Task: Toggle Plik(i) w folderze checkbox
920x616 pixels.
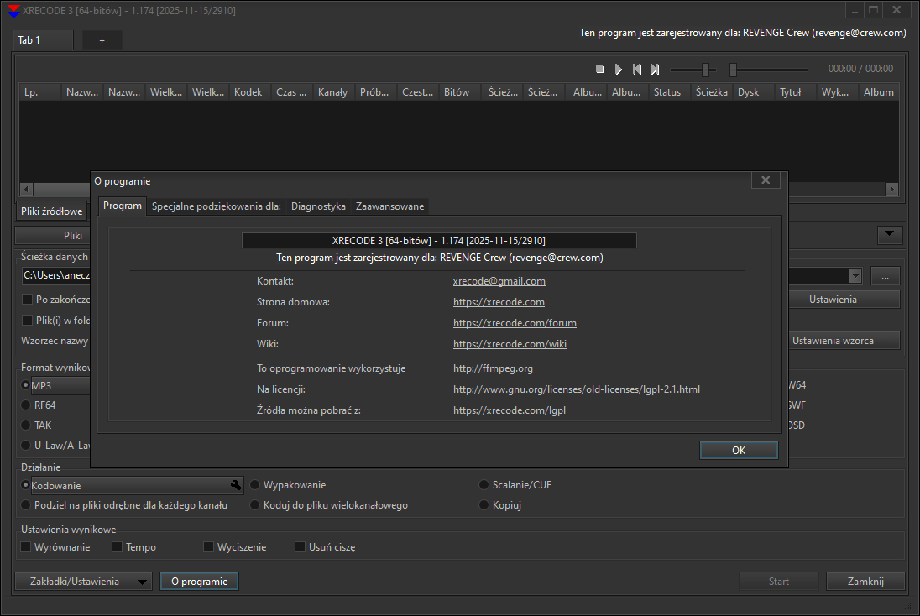Action: click(27, 321)
